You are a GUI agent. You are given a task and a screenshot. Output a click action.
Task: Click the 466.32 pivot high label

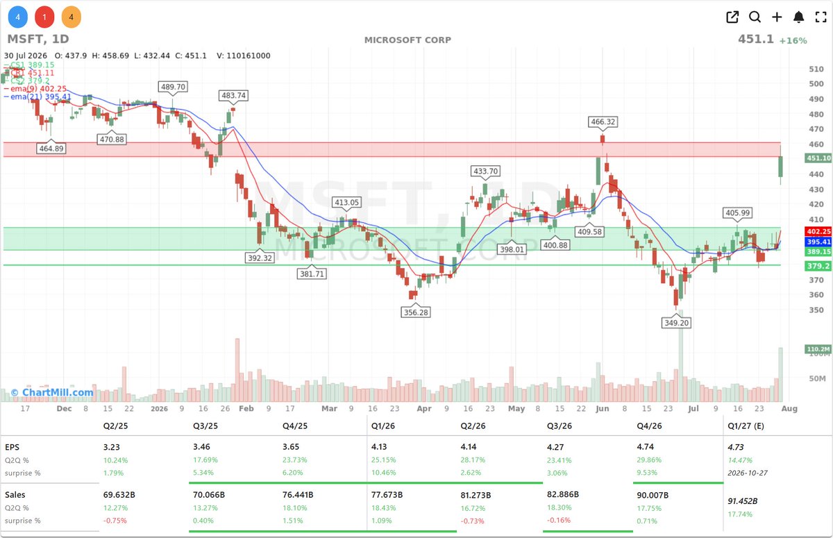click(603, 121)
